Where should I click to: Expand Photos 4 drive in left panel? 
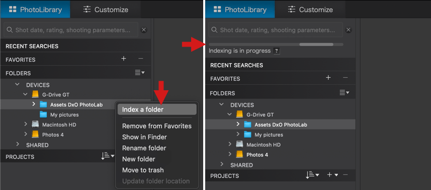coord(26,134)
